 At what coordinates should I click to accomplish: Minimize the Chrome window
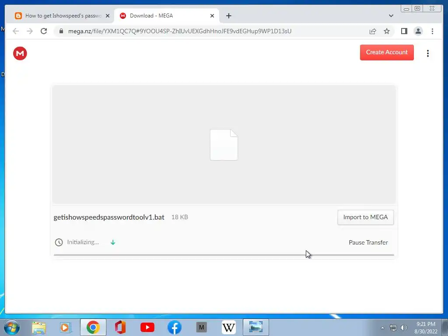tap(406, 9)
